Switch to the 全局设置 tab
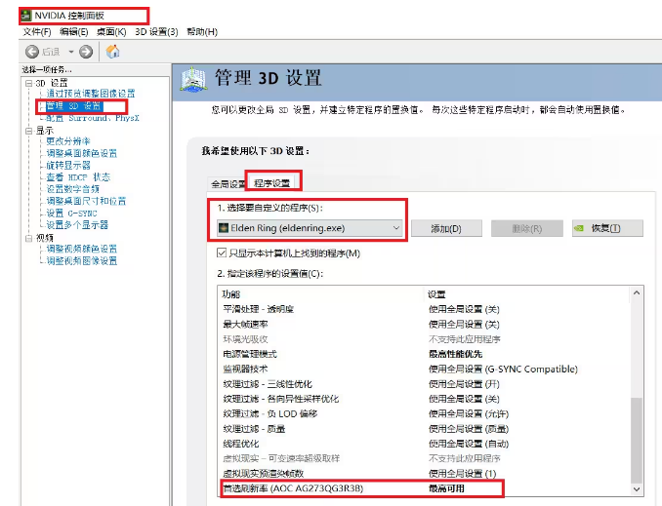662x506 pixels. click(x=228, y=183)
